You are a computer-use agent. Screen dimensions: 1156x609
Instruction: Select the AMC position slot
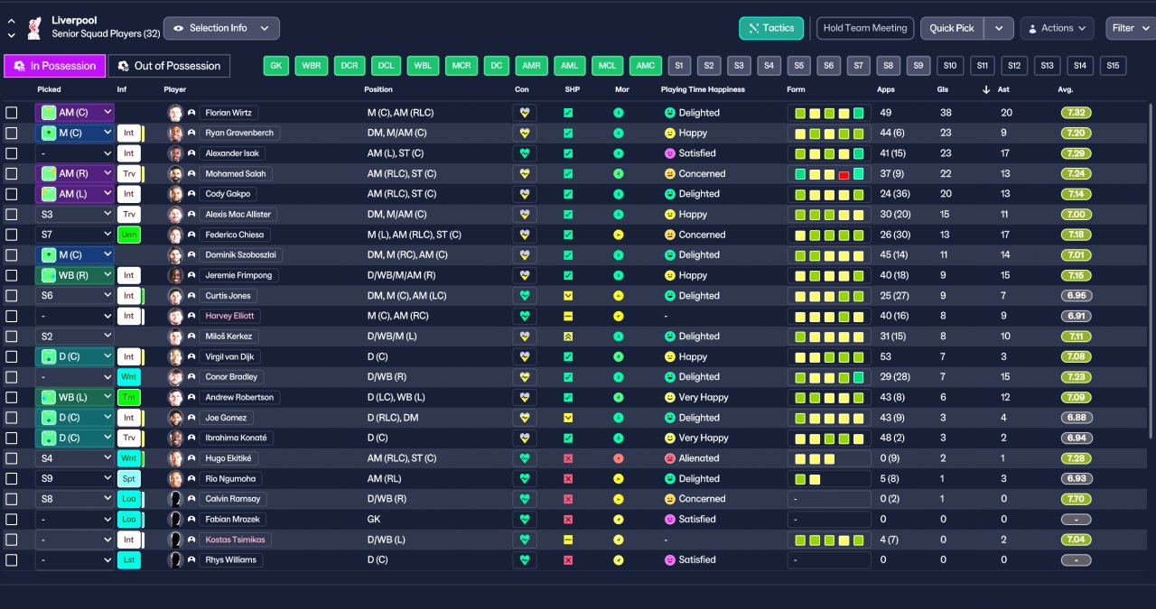(645, 66)
